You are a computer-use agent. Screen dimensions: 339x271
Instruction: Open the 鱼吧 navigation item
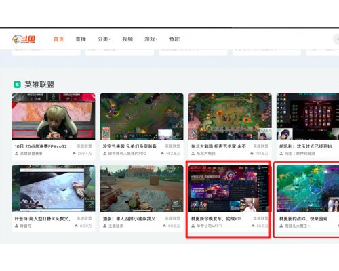tap(174, 39)
